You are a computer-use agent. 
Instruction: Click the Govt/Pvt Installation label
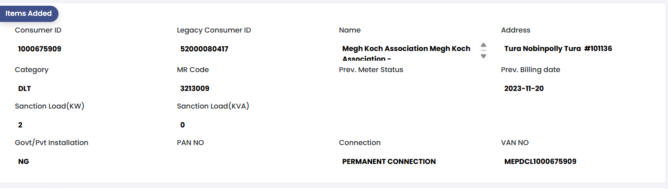click(51, 143)
